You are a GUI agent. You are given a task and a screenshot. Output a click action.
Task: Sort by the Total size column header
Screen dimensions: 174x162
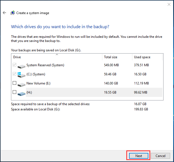coord(117,57)
